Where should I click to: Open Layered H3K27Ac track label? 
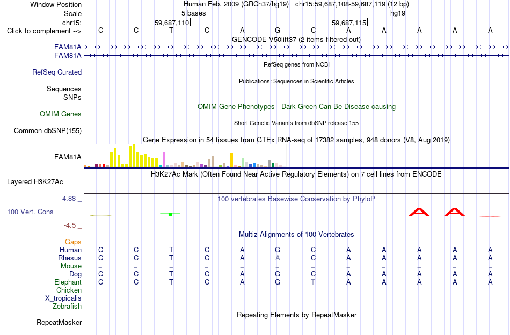coord(35,182)
